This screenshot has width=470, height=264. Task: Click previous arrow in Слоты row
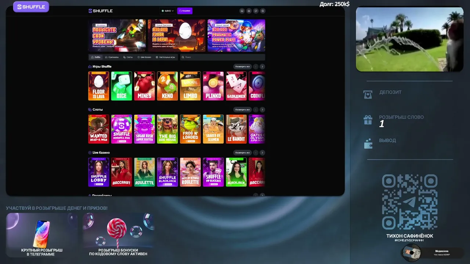[256, 110]
